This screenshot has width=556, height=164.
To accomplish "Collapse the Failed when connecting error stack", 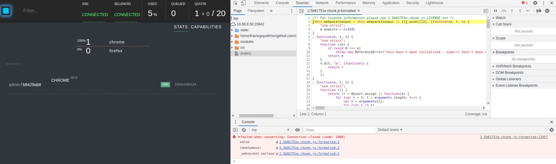I will pos(239,137).
